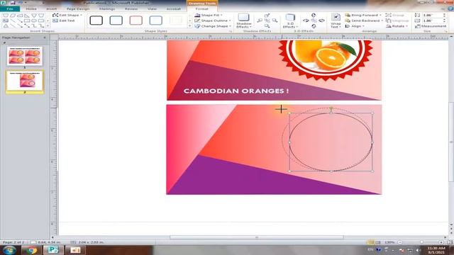Nudge shadow up icon
The image size is (454, 255).
tap(267, 16)
